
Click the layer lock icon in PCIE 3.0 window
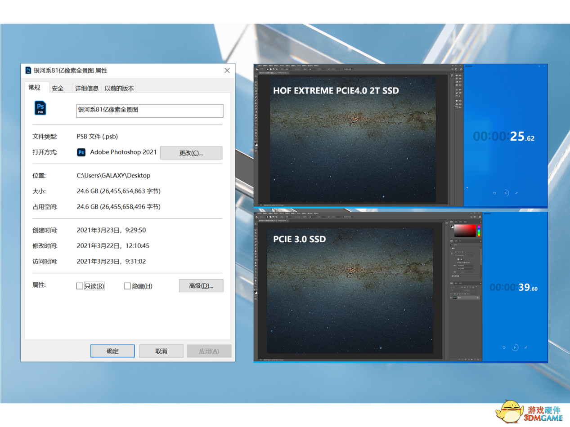coord(477,298)
